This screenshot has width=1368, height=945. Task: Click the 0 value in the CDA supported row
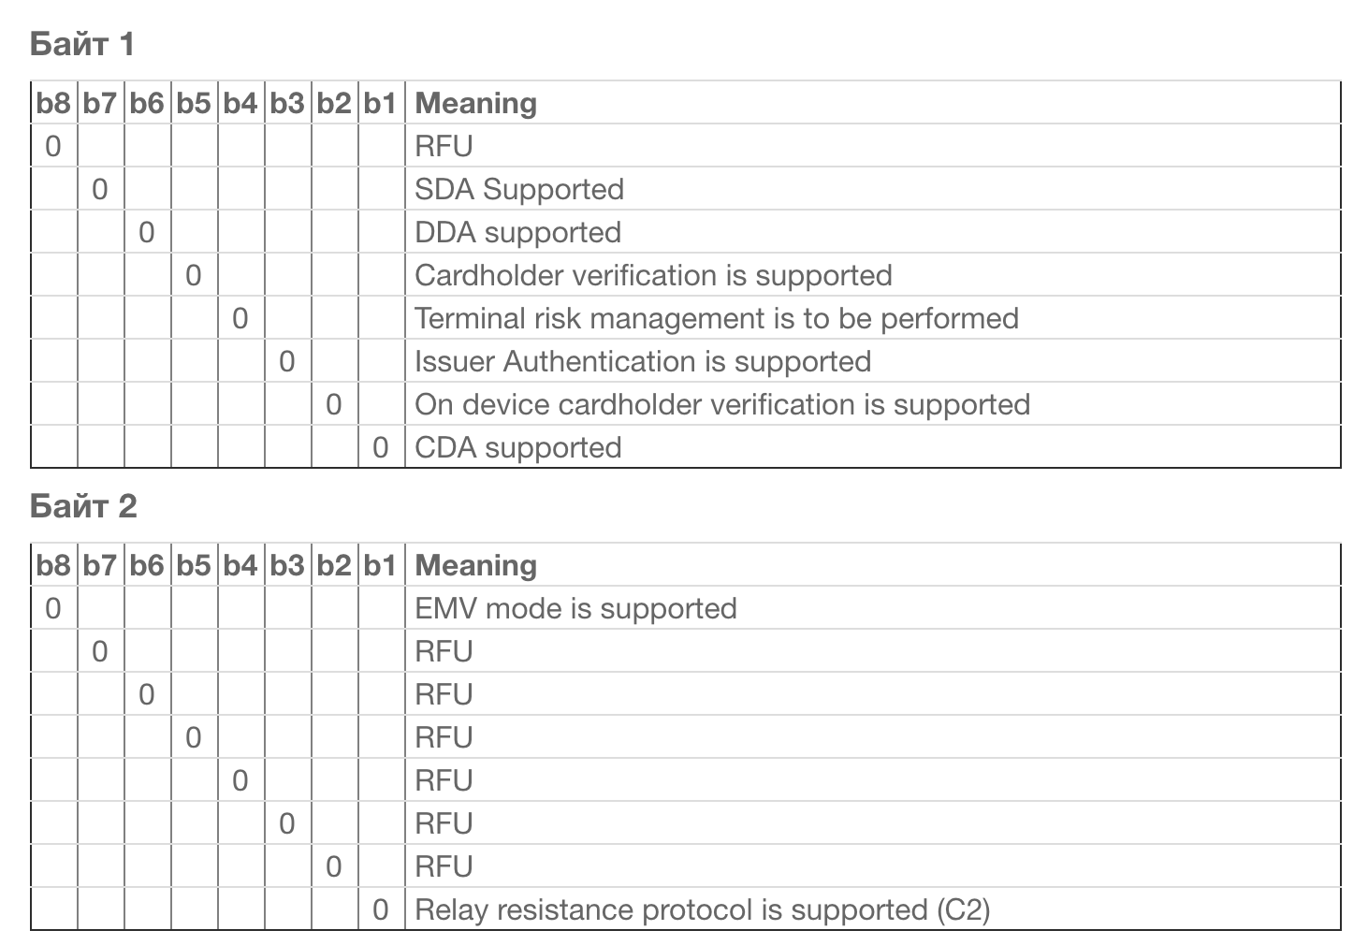[x=380, y=447]
